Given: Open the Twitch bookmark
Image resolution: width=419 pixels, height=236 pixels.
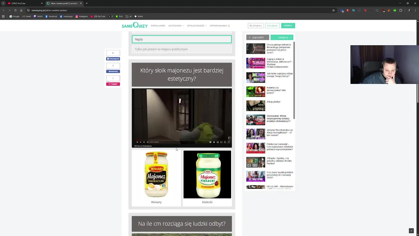Looking at the screenshot, I should point(38,16).
